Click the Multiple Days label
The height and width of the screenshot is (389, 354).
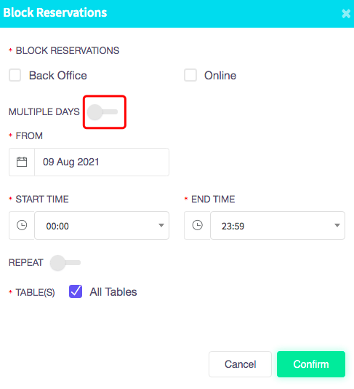(x=44, y=111)
